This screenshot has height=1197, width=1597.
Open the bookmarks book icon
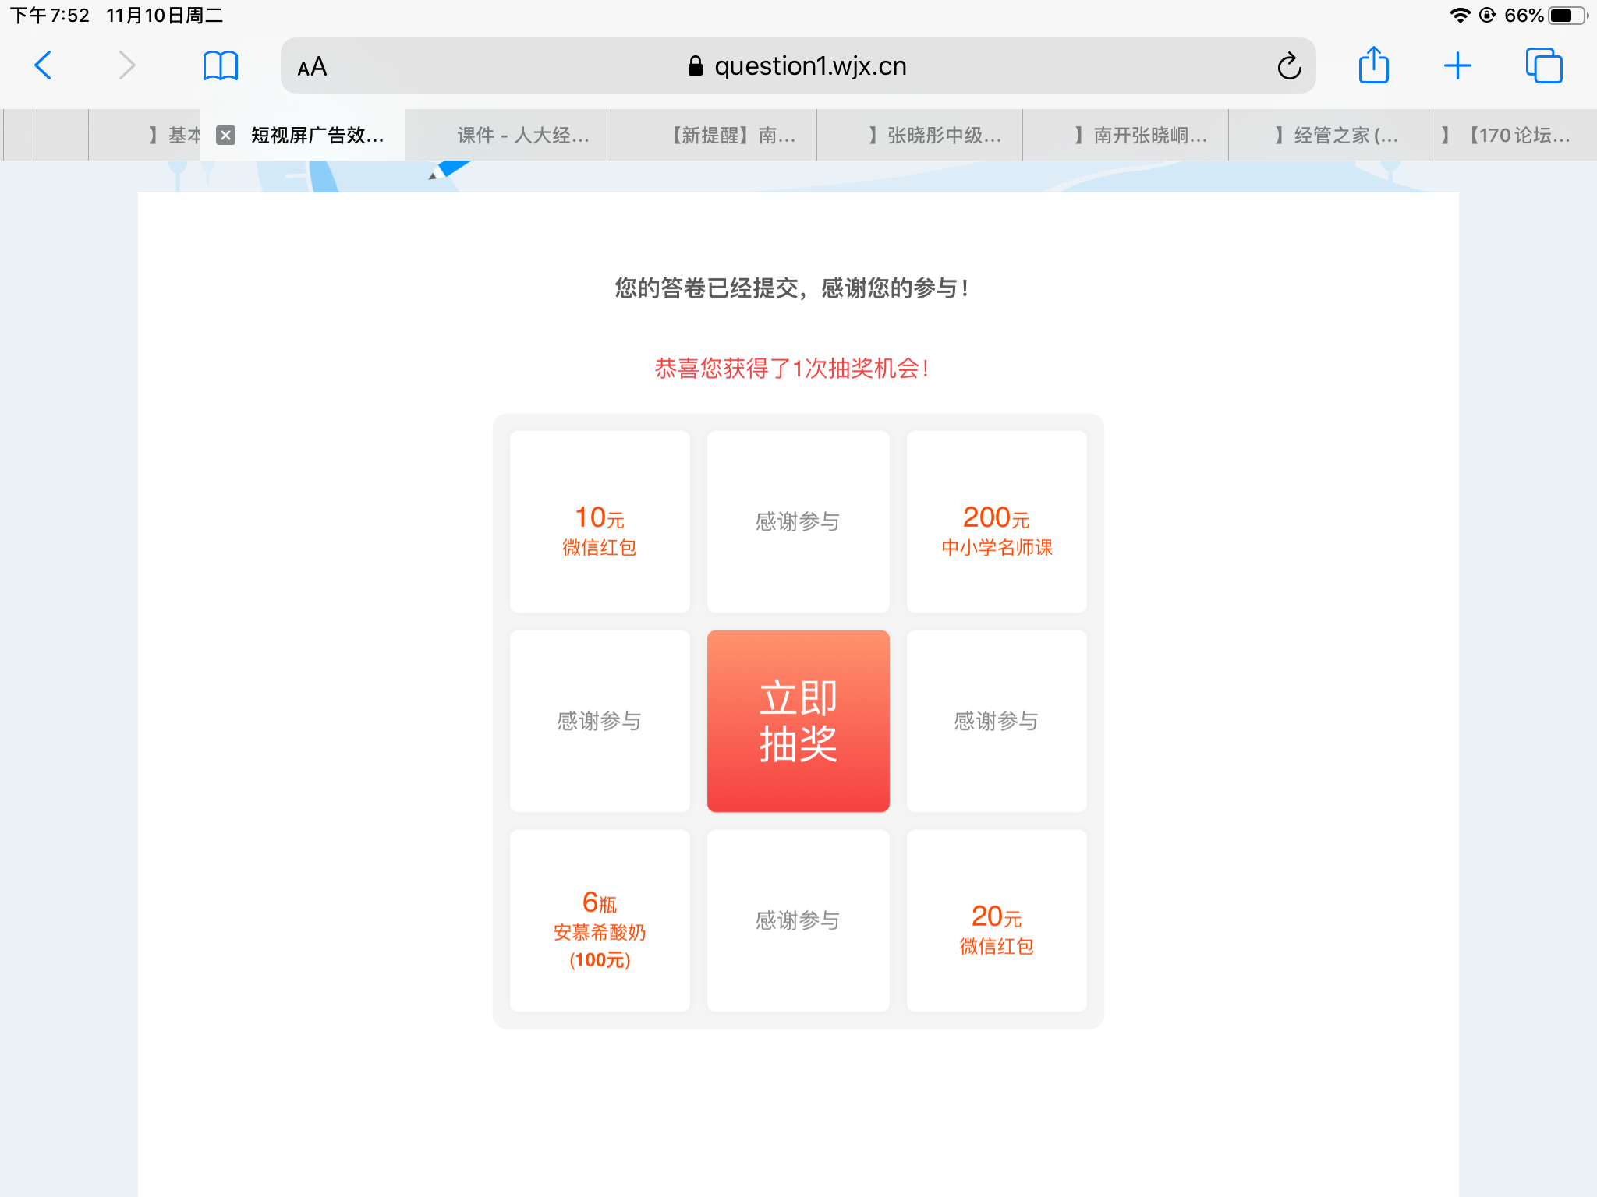(x=220, y=65)
